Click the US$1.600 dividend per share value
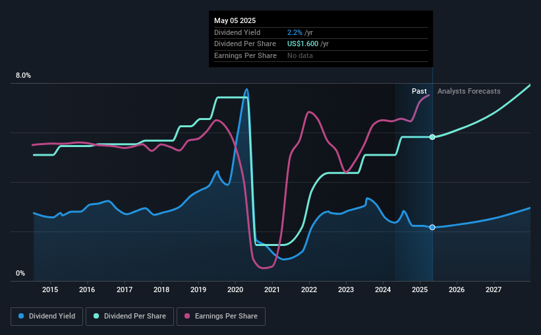 click(302, 44)
